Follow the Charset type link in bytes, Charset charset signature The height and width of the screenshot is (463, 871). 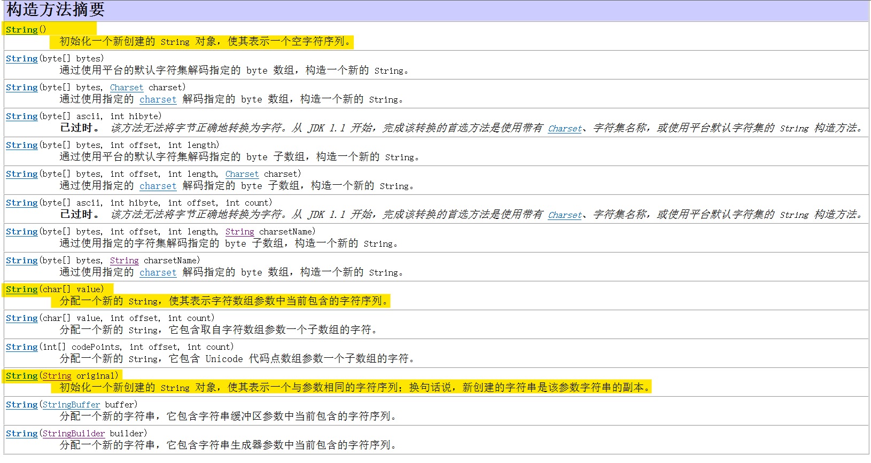click(x=127, y=88)
